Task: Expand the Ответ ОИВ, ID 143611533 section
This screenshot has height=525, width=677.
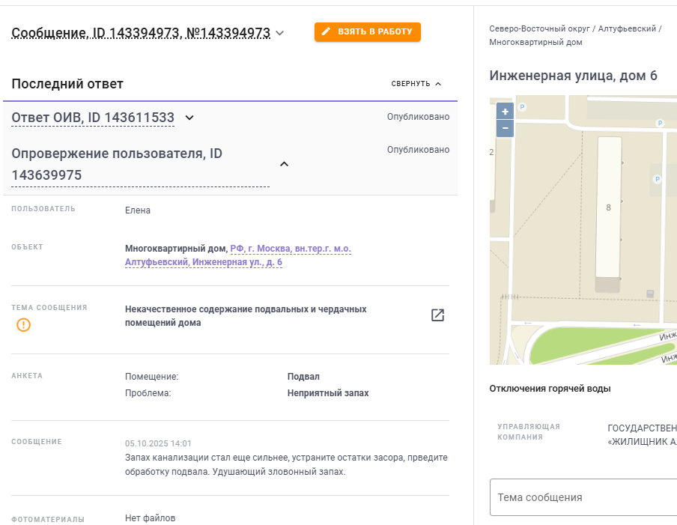Action: tap(189, 118)
